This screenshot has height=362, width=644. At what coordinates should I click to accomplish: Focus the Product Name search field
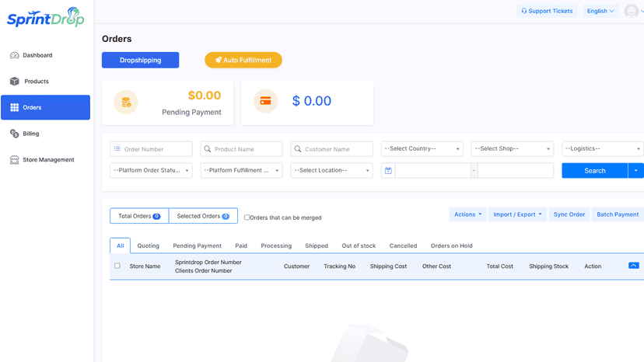click(x=241, y=149)
